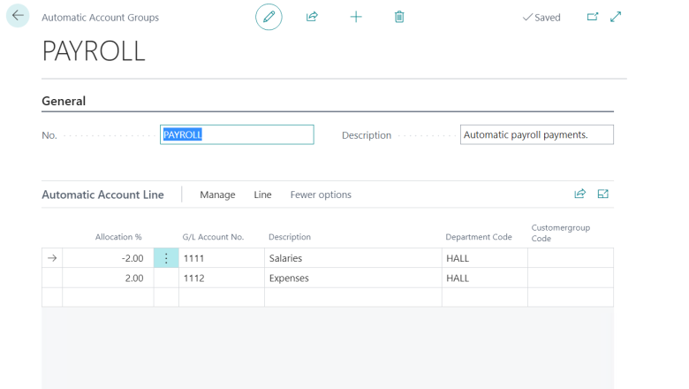Click the pencil edit icon
This screenshot has height=389, width=689.
point(269,17)
